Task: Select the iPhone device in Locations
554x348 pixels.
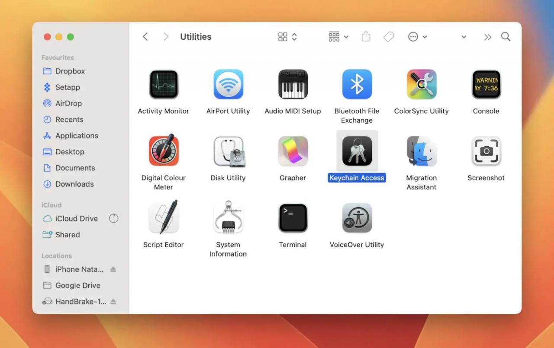Action: point(79,269)
